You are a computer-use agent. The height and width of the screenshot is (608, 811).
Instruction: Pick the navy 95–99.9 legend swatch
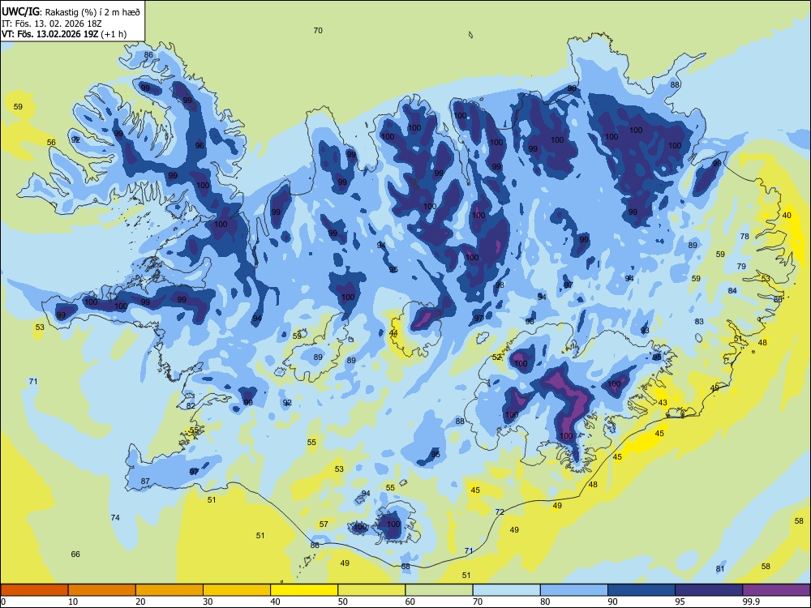pos(709,590)
